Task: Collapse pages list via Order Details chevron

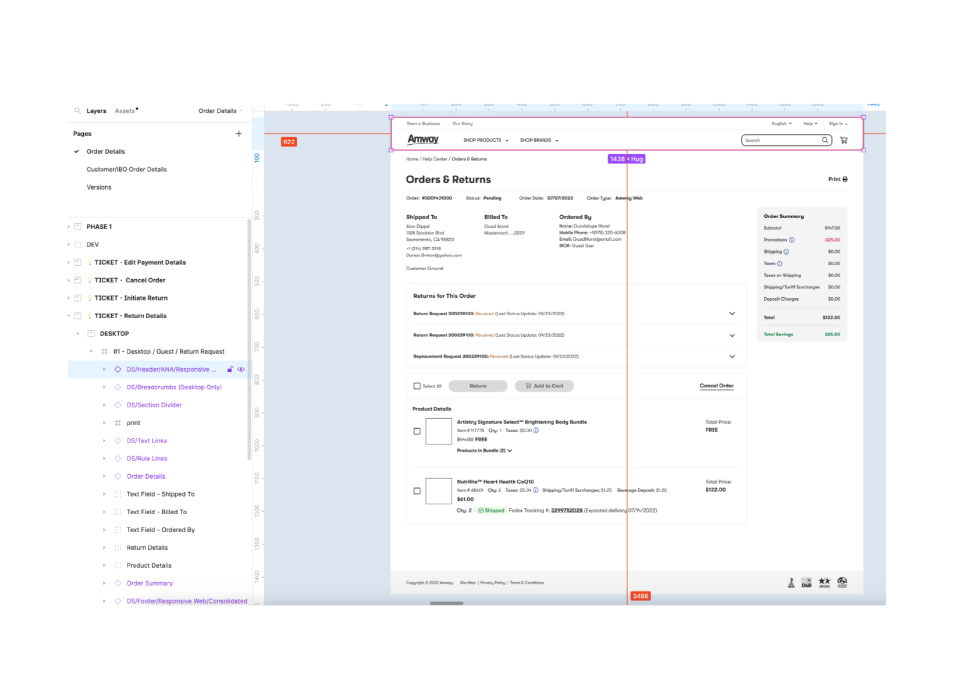Action: coord(241,111)
